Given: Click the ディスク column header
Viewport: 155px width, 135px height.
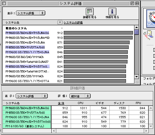Looking at the screenshot, I should pyautogui.click(x=119, y=103).
